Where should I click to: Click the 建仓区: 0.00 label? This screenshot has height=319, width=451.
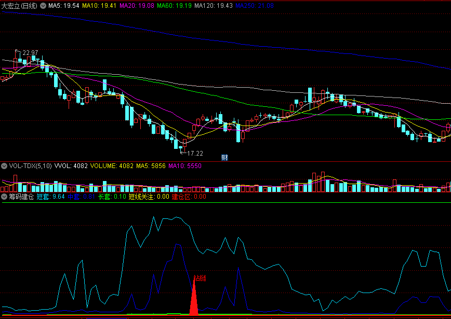coord(189,197)
